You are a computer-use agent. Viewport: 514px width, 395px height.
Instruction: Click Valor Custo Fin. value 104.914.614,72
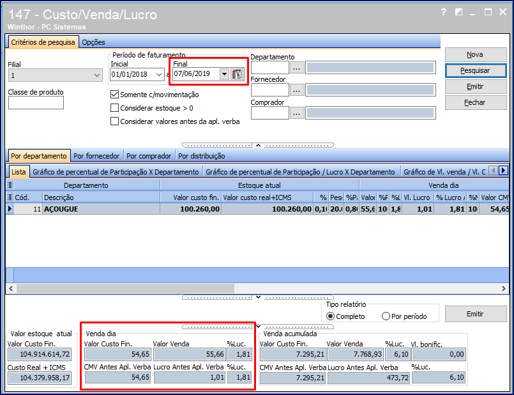40,355
